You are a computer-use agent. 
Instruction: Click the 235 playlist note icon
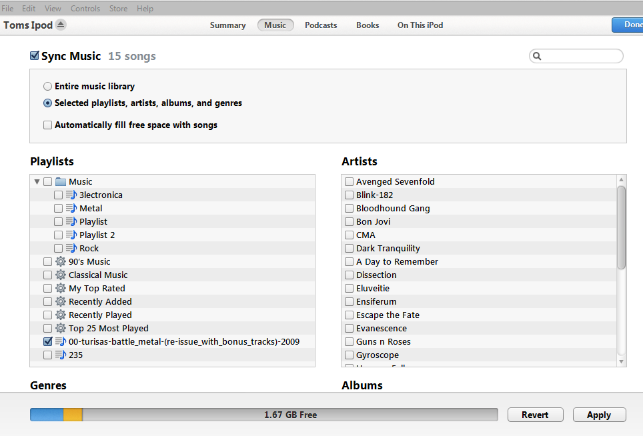(61, 355)
